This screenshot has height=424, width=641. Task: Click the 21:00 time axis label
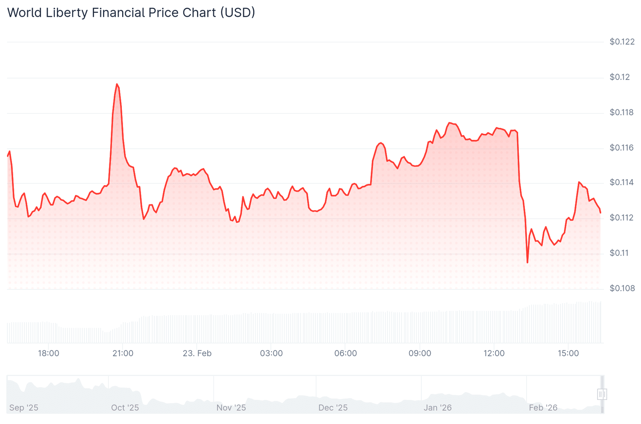(123, 353)
